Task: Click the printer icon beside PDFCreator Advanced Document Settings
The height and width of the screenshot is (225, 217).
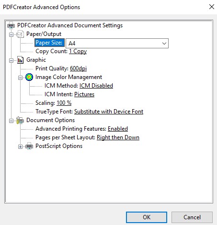Action: click(x=11, y=25)
